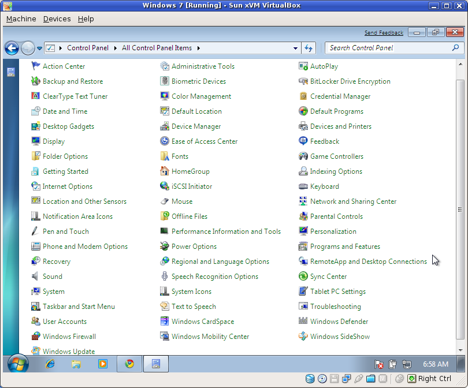Viewport: 468px width, 388px height.
Task: Open the Start menu orb
Action: click(x=16, y=364)
